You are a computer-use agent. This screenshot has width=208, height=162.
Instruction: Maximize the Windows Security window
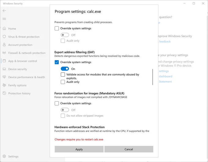coord(194,3)
